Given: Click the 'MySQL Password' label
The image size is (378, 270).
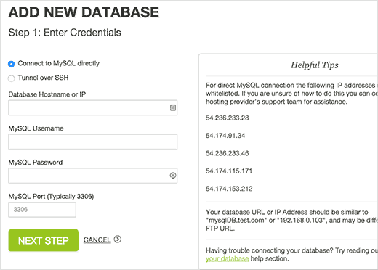Looking at the screenshot, I should tap(36, 163).
